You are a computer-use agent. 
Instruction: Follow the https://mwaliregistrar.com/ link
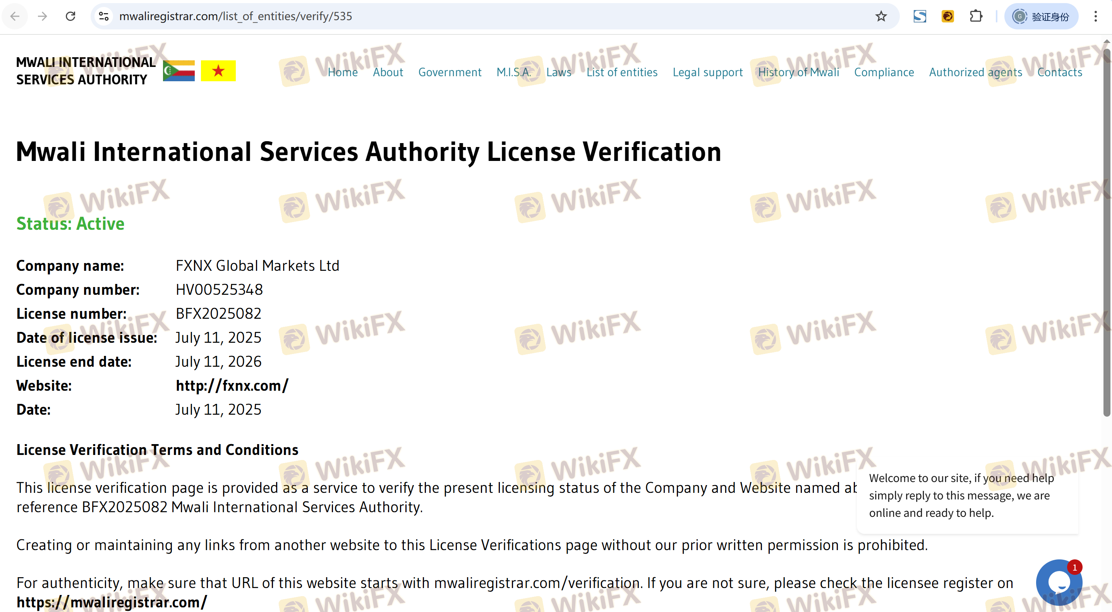pos(112,602)
